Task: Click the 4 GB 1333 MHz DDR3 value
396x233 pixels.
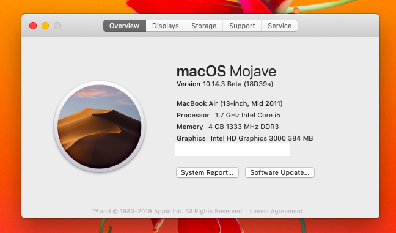Action: (243, 127)
